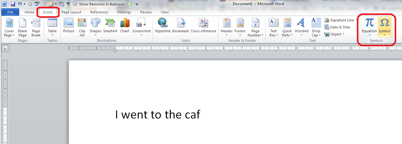Click the Symbol omega icon

coord(384,23)
